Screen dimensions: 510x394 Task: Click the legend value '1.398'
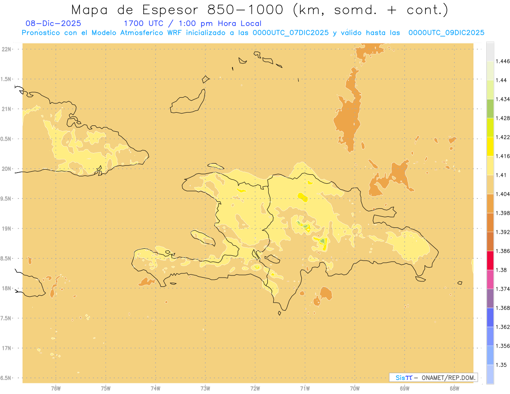(502, 213)
